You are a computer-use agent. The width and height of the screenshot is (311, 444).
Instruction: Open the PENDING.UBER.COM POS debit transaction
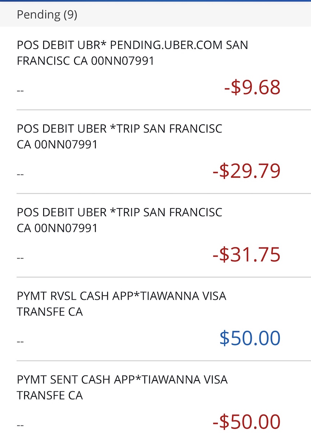155,68
